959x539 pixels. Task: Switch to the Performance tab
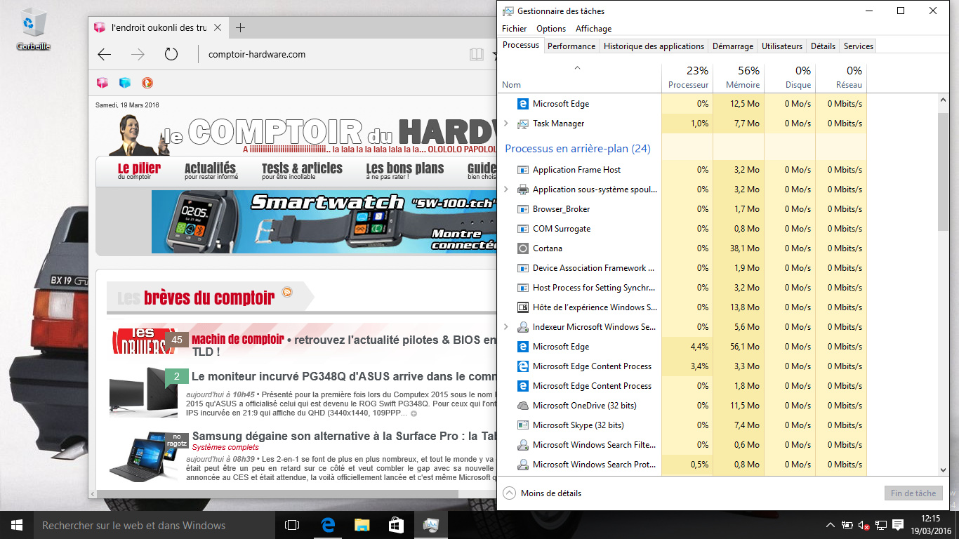(571, 46)
